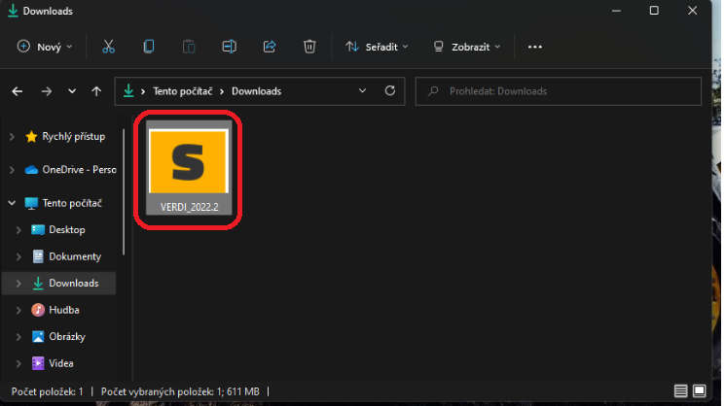The height and width of the screenshot is (406, 725).
Task: Go forward with the right arrow
Action: click(47, 91)
